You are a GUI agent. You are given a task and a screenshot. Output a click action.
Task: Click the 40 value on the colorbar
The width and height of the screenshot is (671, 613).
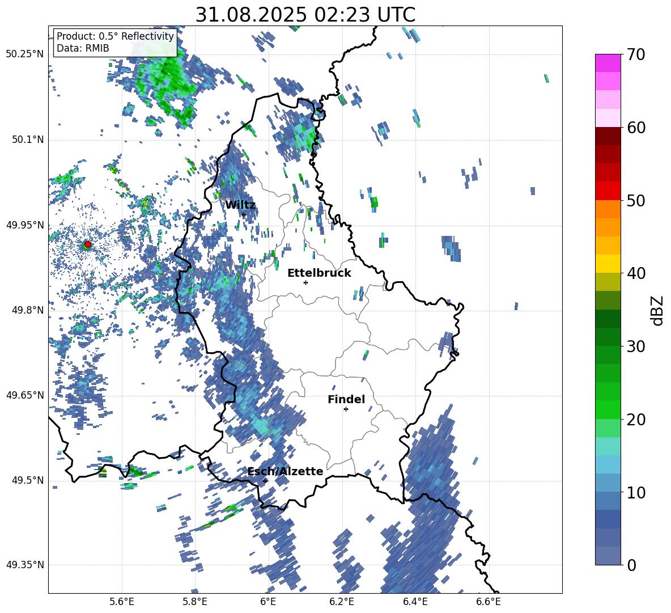pyautogui.click(x=636, y=273)
